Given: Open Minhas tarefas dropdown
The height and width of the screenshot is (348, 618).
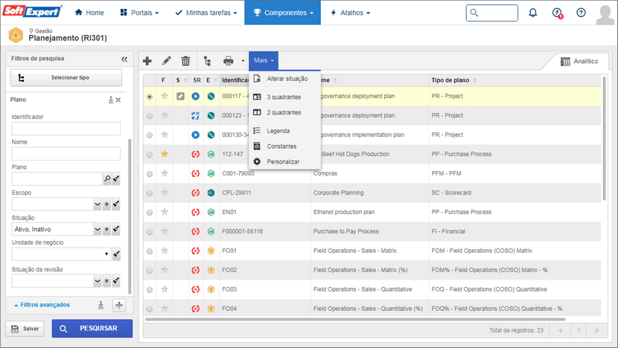Looking at the screenshot, I should click(206, 13).
